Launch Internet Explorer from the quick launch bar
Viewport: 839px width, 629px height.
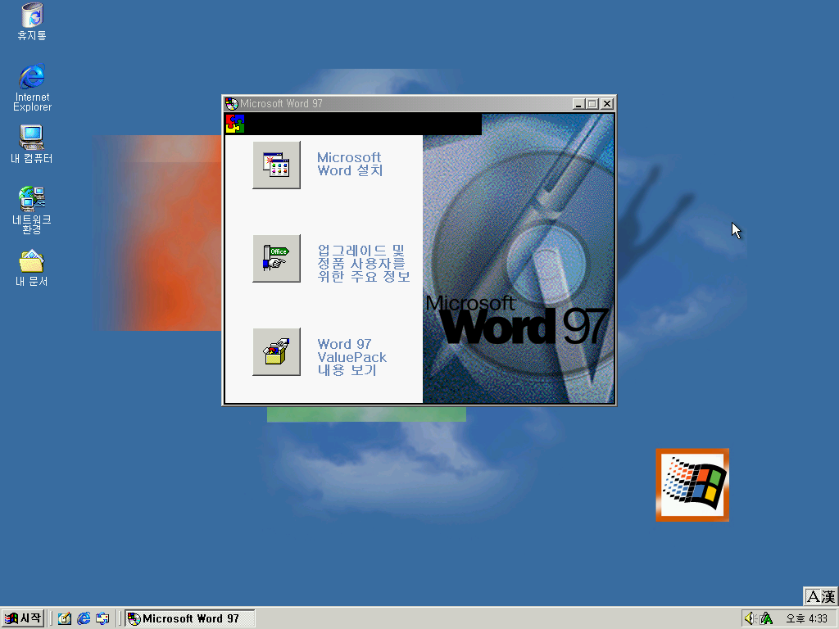84,618
